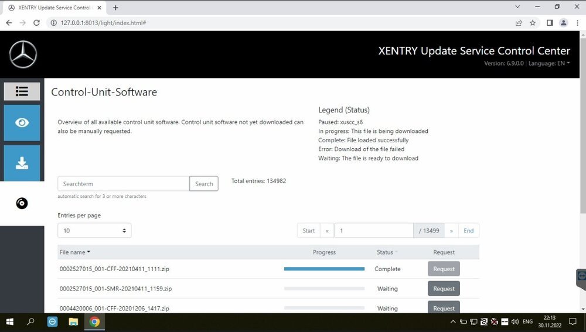The width and height of the screenshot is (586, 332).
Task: Select the disc control-unit-software sidebar icon
Action: [22, 204]
